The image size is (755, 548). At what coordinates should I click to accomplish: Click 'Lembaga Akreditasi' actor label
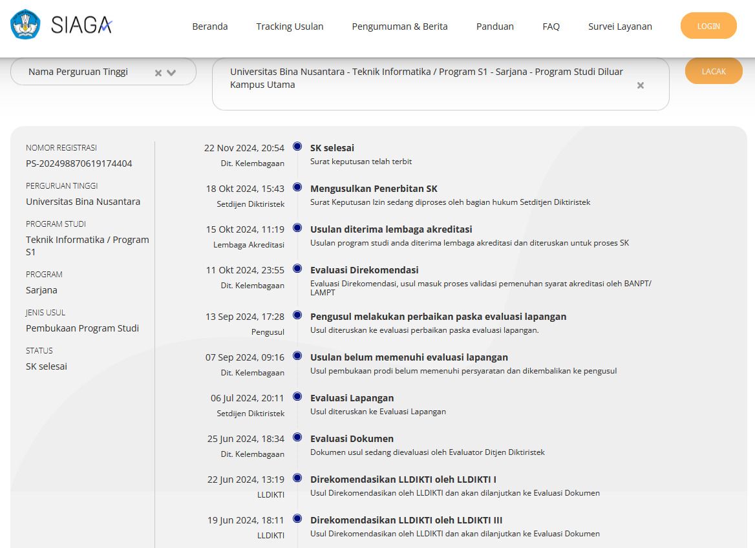pyautogui.click(x=249, y=245)
